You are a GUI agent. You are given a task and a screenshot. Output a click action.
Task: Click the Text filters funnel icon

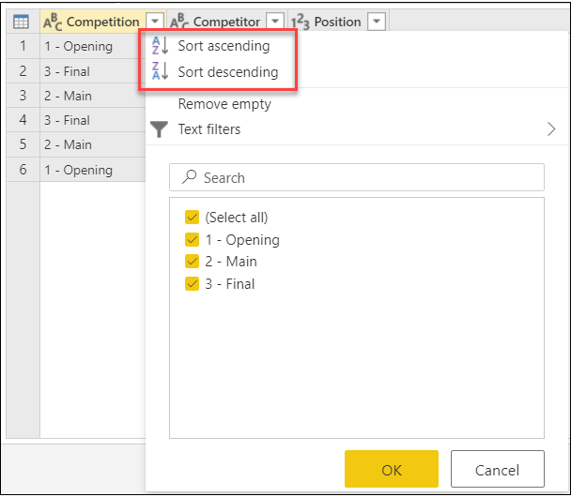pos(161,129)
